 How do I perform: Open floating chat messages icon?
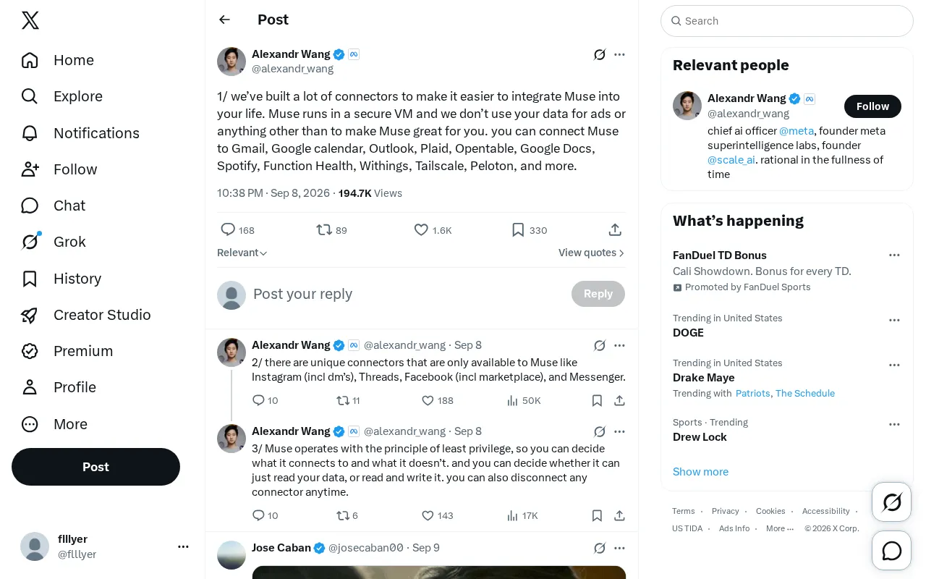click(892, 551)
